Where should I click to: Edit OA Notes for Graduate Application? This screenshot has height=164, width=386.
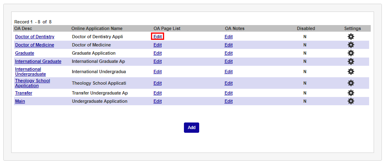pyautogui.click(x=228, y=53)
